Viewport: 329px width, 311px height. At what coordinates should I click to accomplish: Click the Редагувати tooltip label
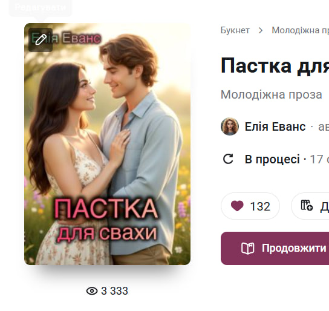coord(41,7)
